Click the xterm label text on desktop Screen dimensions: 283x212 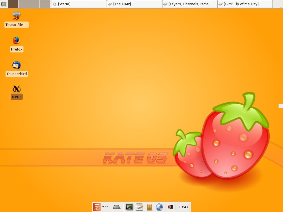click(x=17, y=97)
